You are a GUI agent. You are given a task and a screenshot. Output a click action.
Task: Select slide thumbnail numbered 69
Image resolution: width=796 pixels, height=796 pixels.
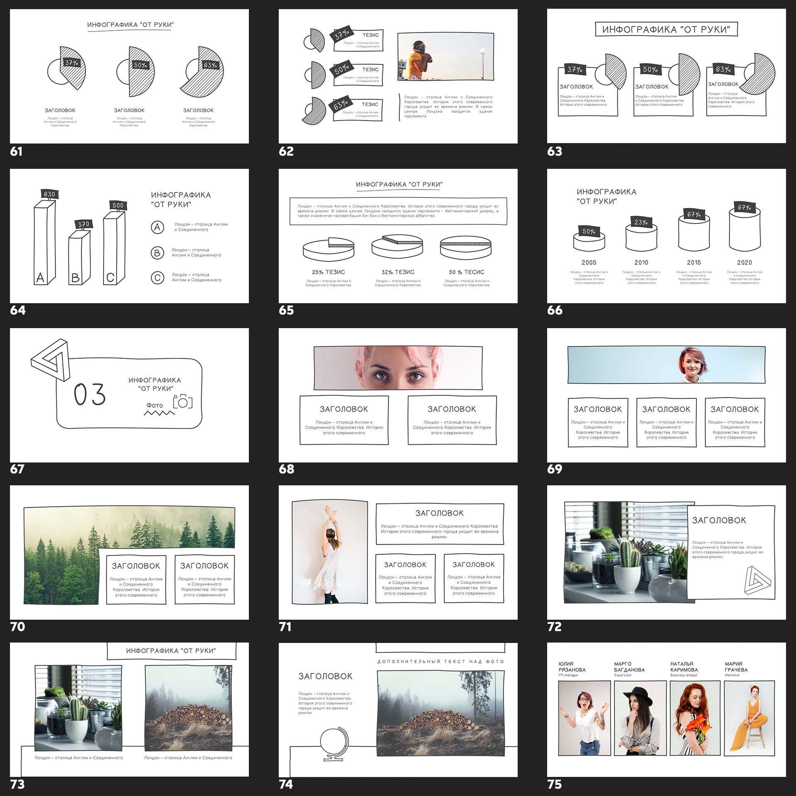tap(667, 395)
